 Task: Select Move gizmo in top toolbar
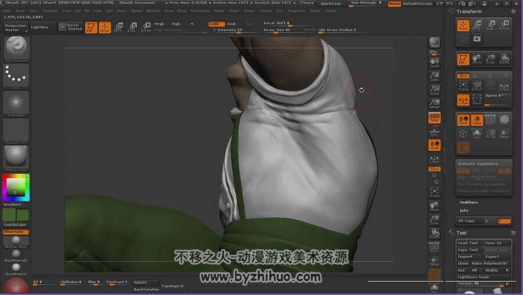point(118,27)
